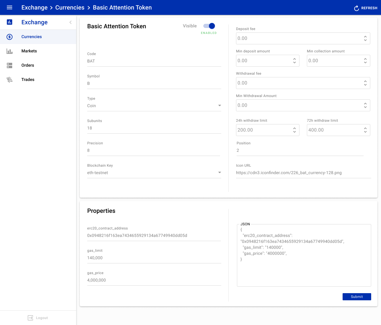Image resolution: width=381 pixels, height=325 pixels.
Task: Click the Logout exit icon
Action: [30, 318]
